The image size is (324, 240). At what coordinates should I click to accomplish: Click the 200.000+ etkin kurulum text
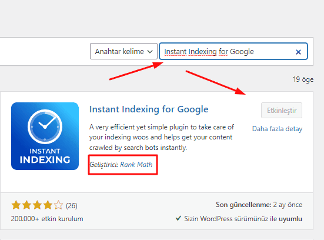tap(47, 219)
